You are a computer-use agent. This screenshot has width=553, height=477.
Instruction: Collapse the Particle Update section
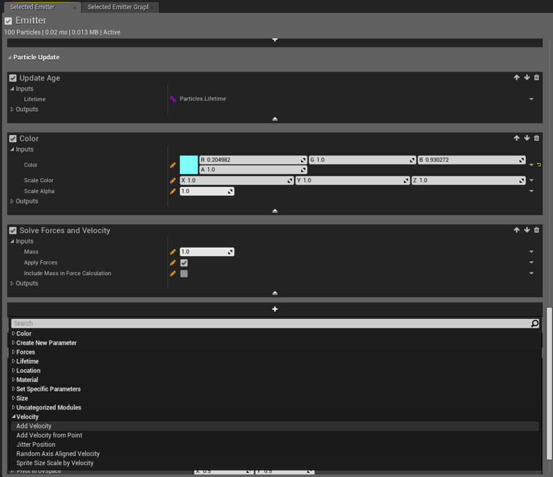[x=10, y=57]
